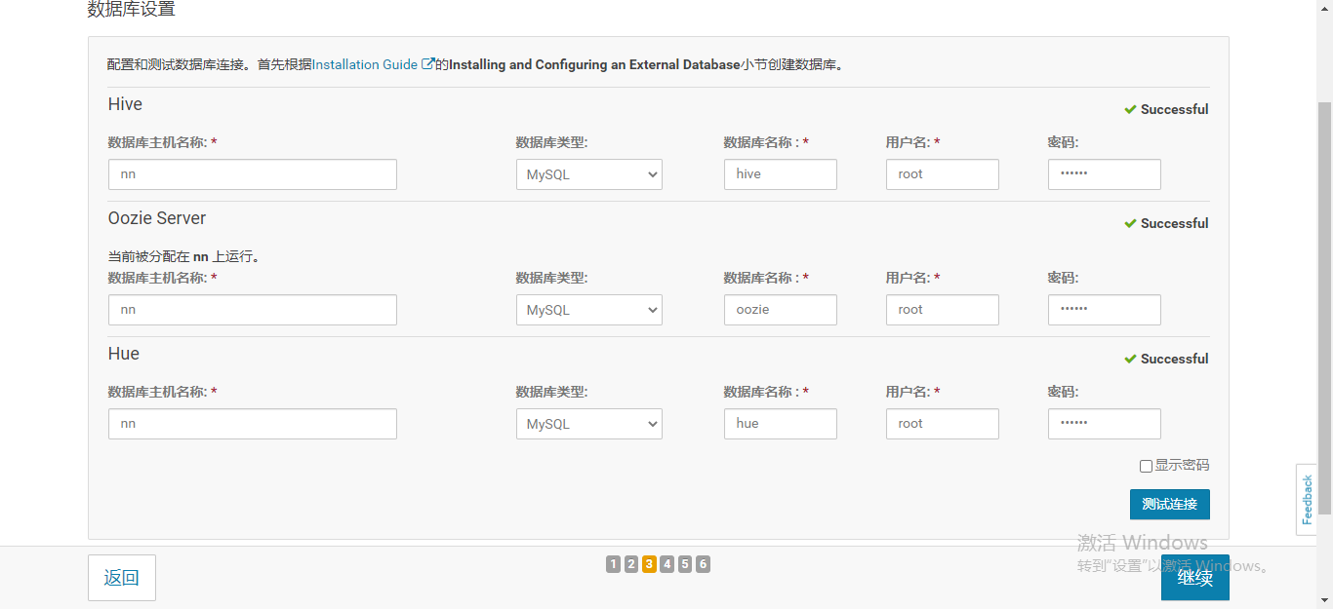Click the Oozie database name field

point(781,310)
